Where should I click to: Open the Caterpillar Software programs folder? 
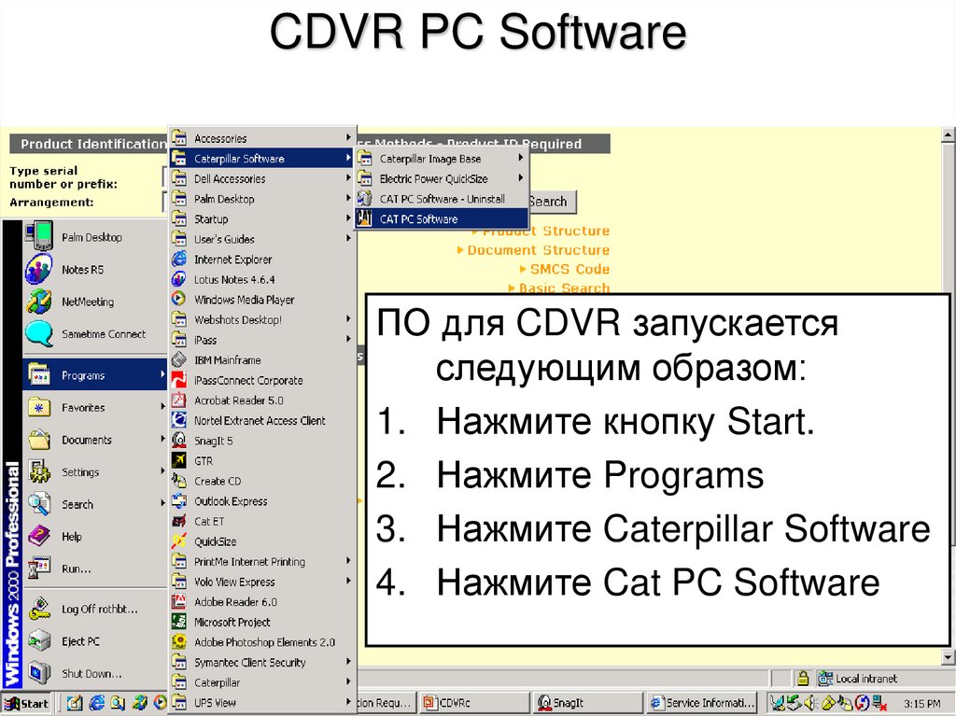tap(262, 159)
